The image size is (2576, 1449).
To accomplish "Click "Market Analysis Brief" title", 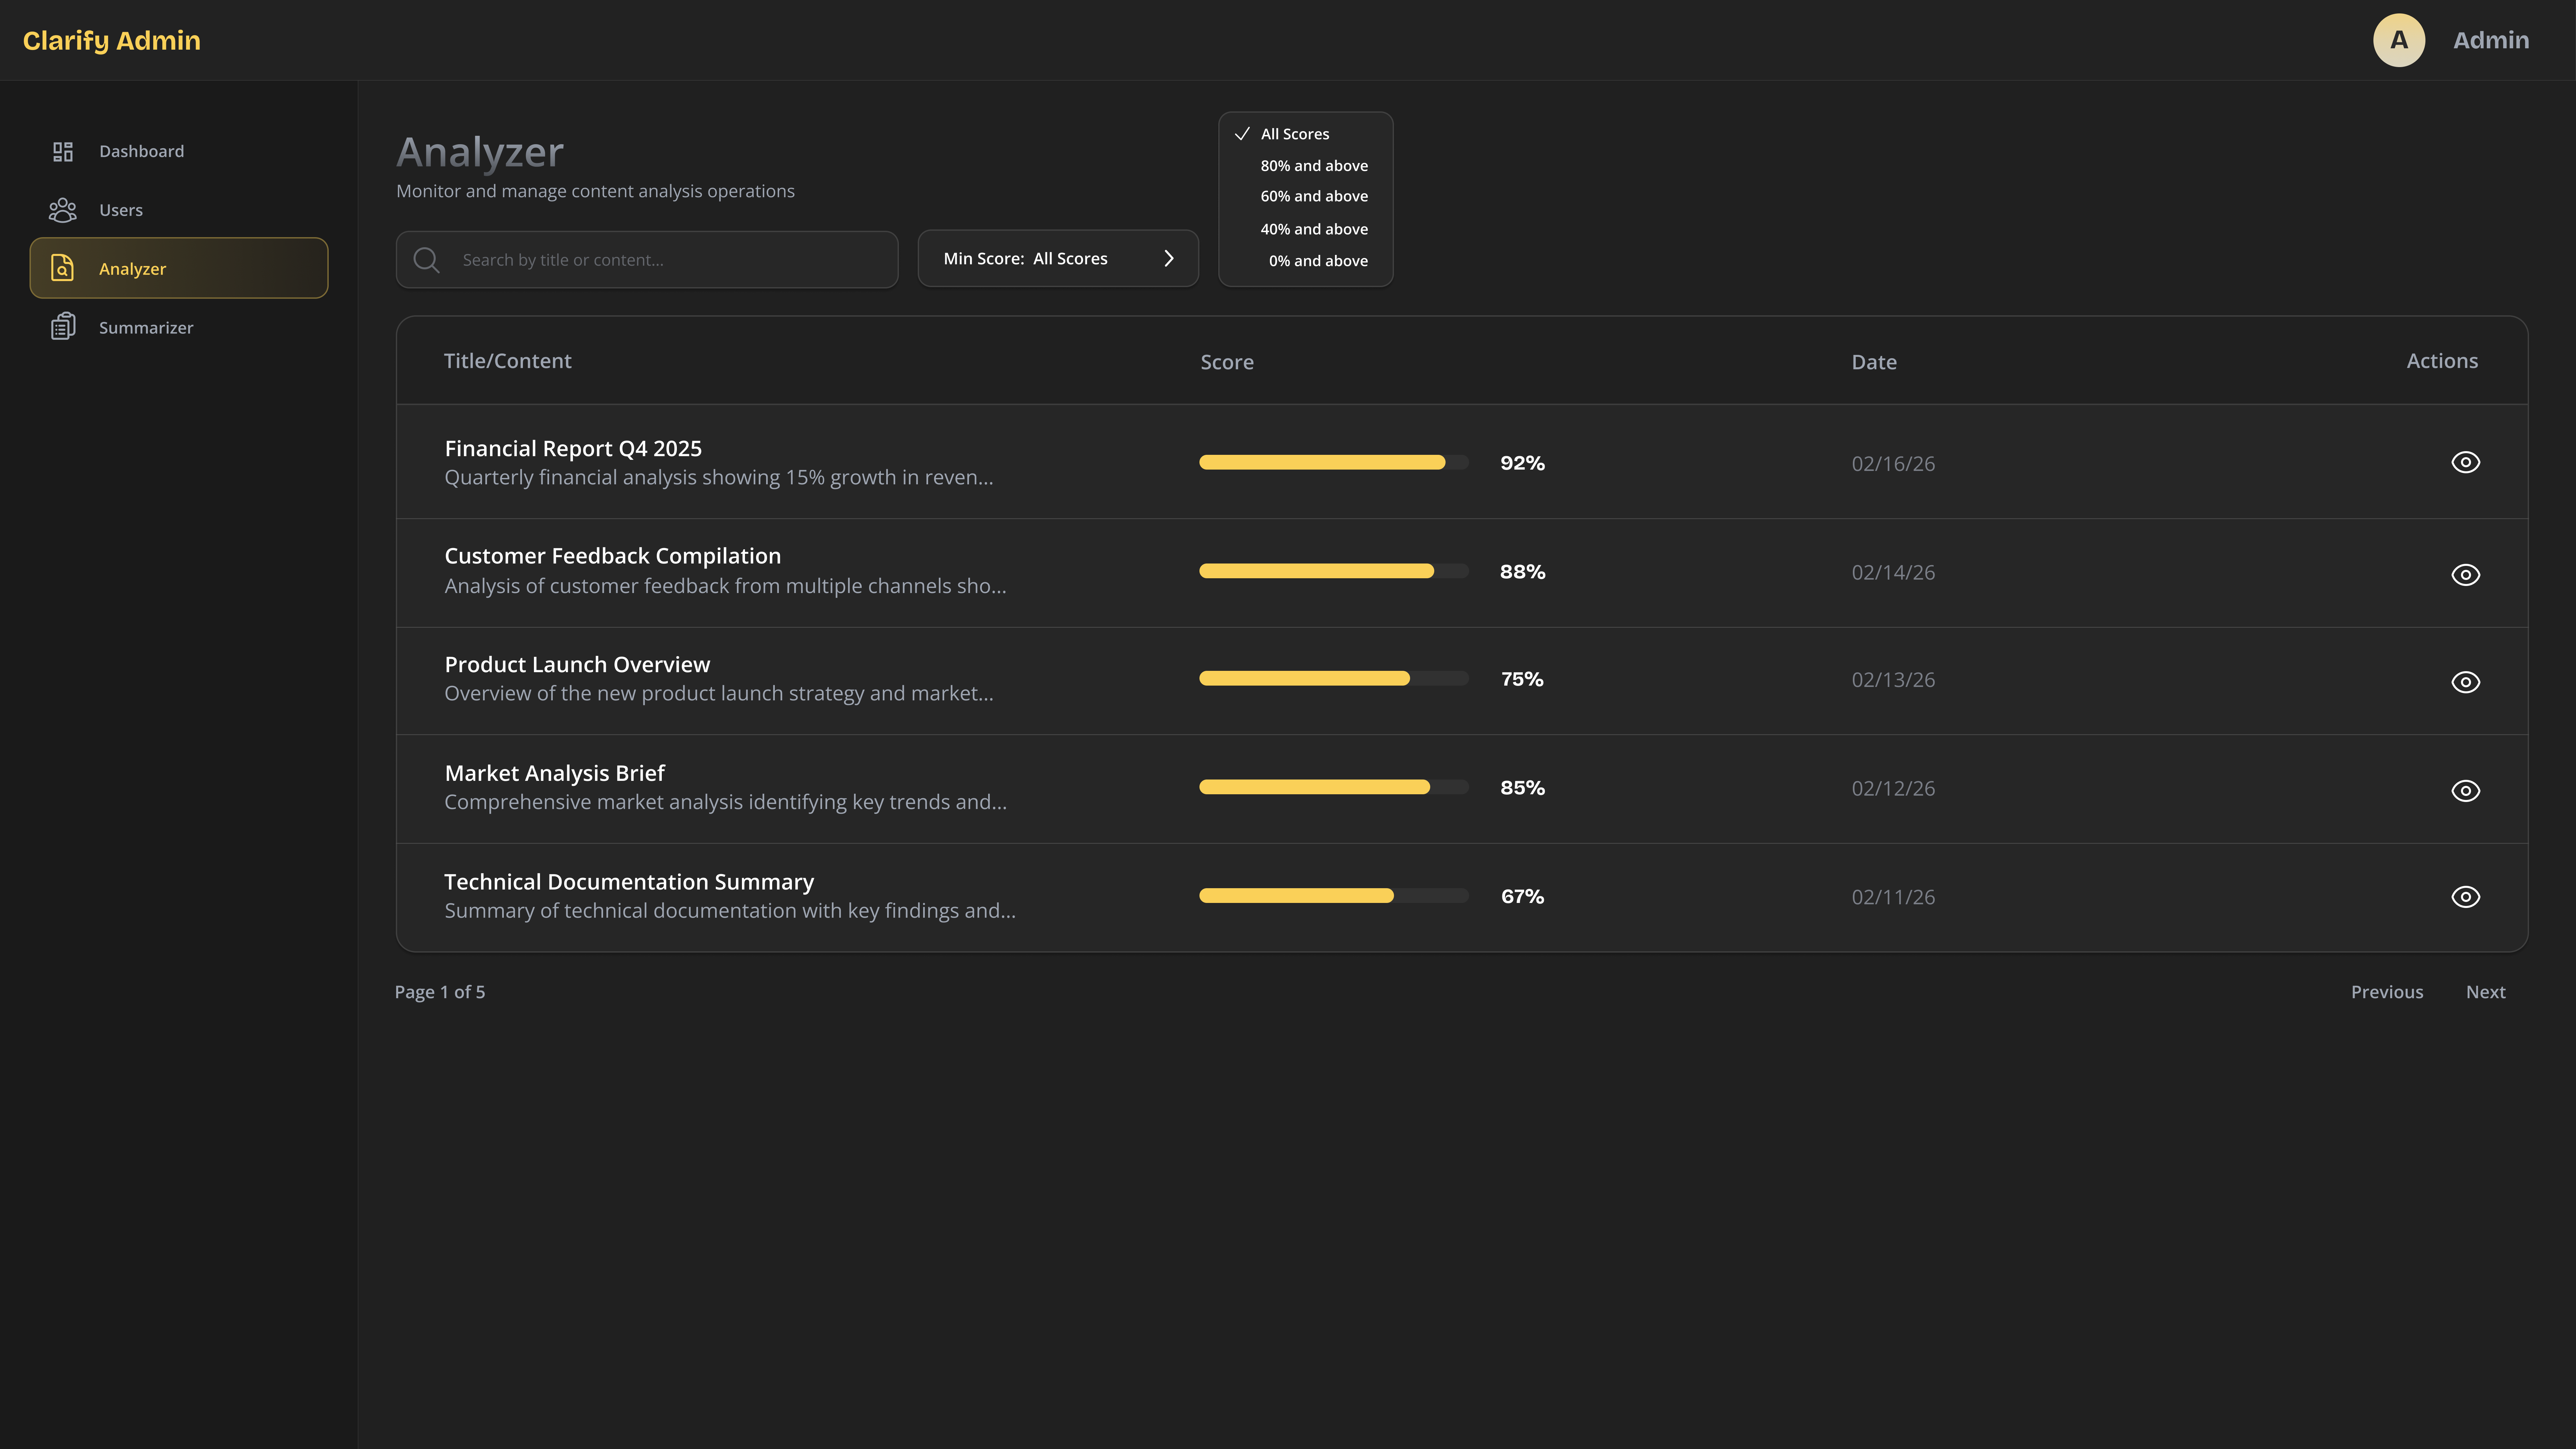I will click(x=555, y=774).
